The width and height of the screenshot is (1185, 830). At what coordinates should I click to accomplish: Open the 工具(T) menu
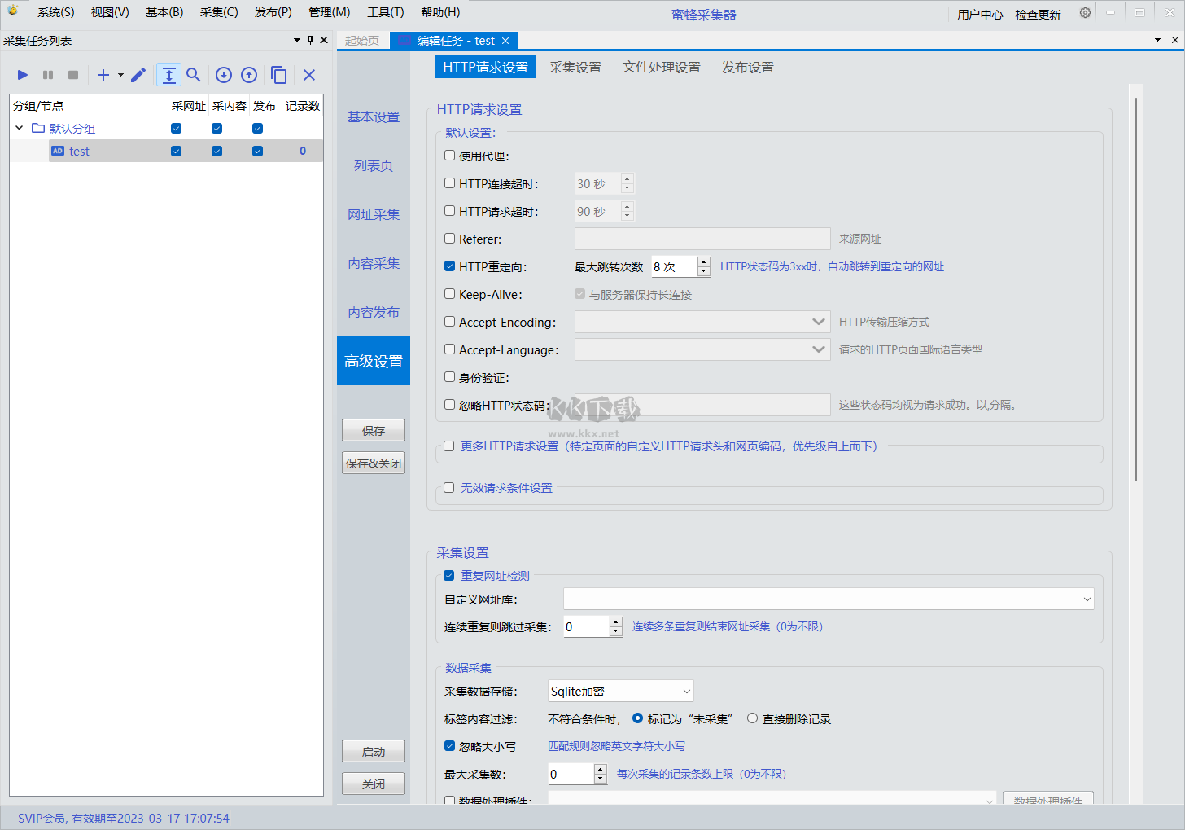tap(385, 12)
